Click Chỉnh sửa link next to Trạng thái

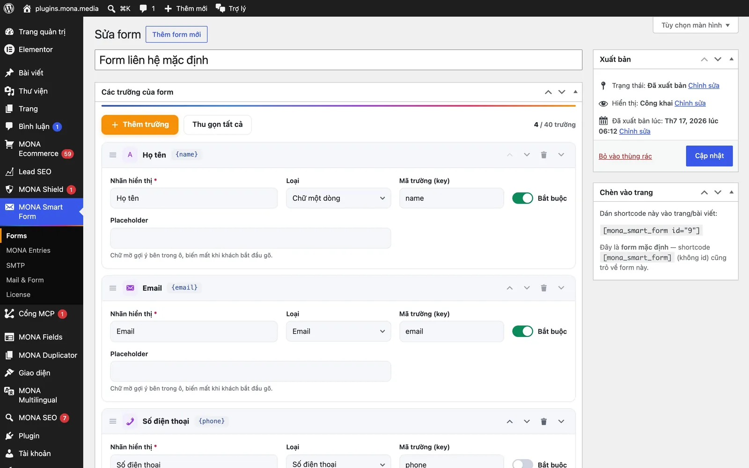(x=704, y=86)
